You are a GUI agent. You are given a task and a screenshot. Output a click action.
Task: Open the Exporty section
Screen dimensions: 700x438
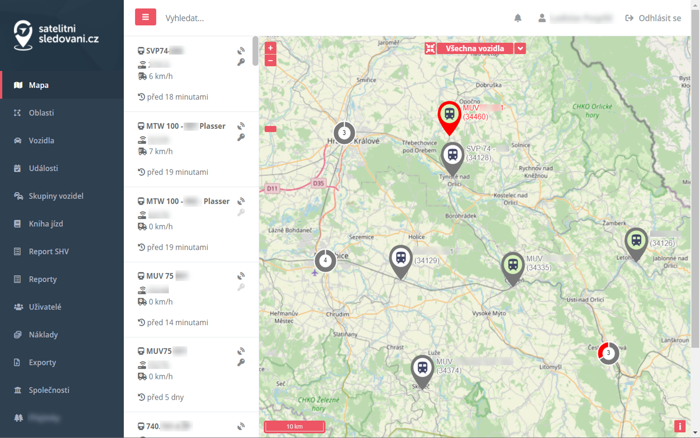click(x=62, y=362)
